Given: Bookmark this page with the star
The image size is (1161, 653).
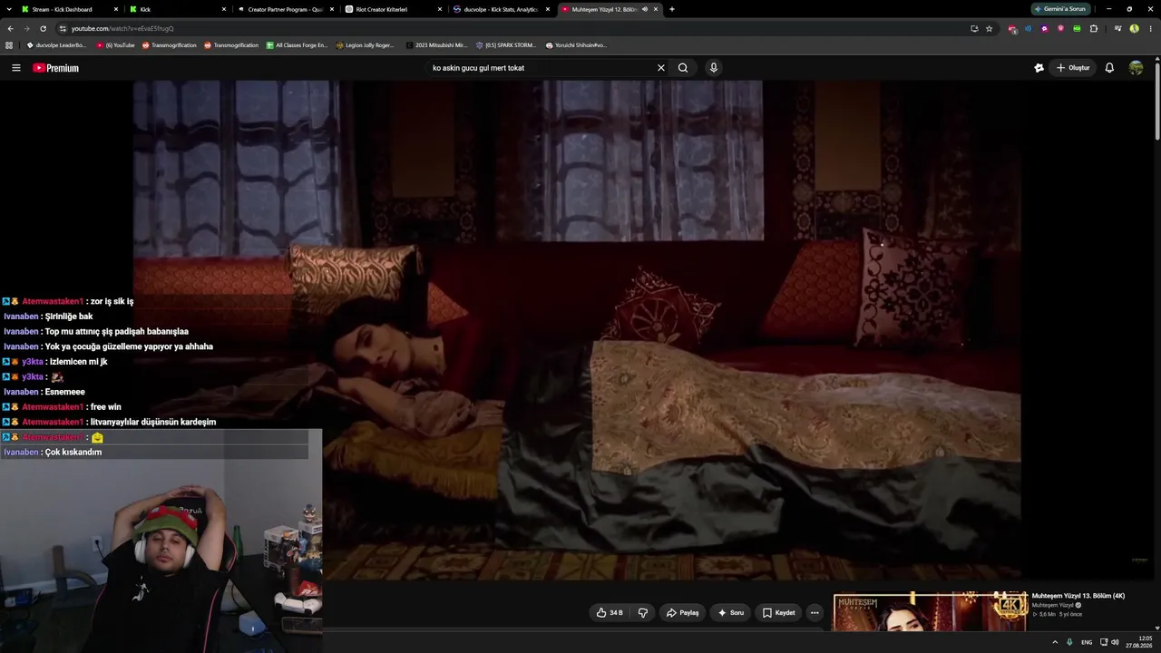Looking at the screenshot, I should 989,28.
